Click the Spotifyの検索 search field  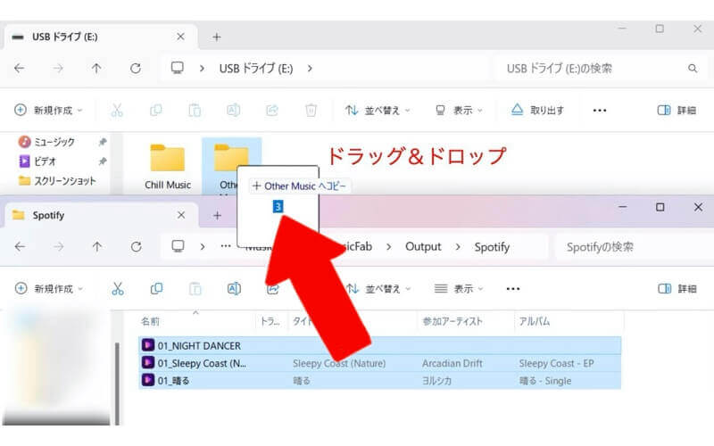[x=633, y=247]
